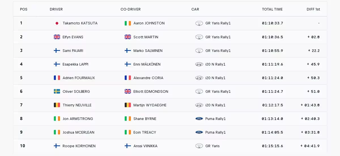The width and height of the screenshot is (340, 156).
Task: Click the Belgian flag beside Martijn WYDAEGHE
Action: tap(128, 105)
